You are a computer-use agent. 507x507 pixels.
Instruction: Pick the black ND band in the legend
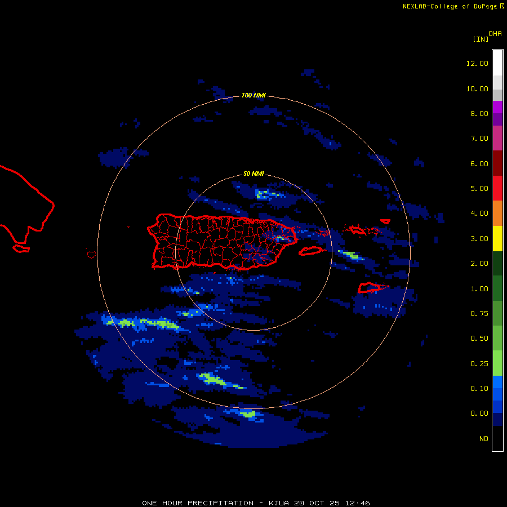pyautogui.click(x=497, y=438)
